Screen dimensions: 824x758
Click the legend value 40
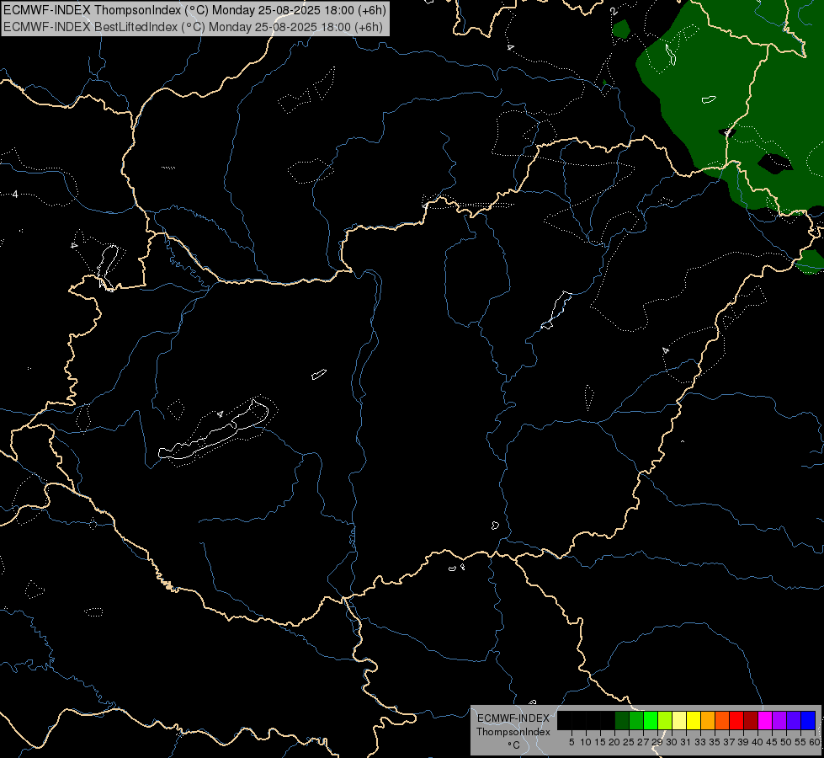758,742
